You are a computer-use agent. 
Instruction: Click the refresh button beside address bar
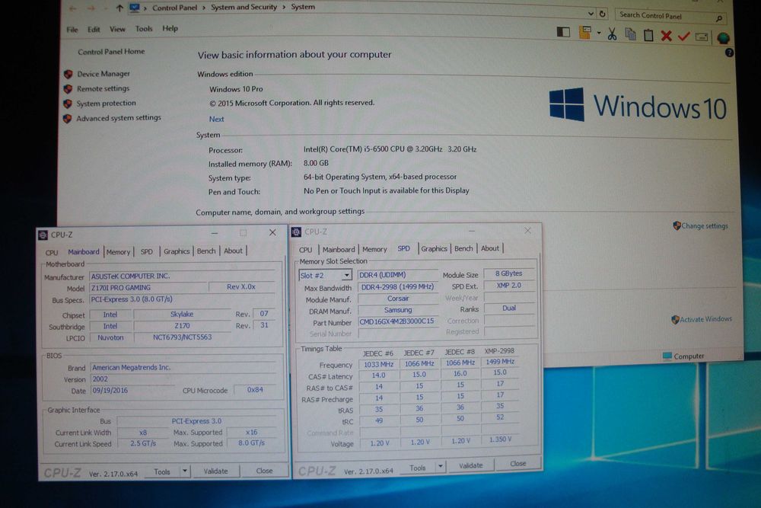tap(602, 14)
